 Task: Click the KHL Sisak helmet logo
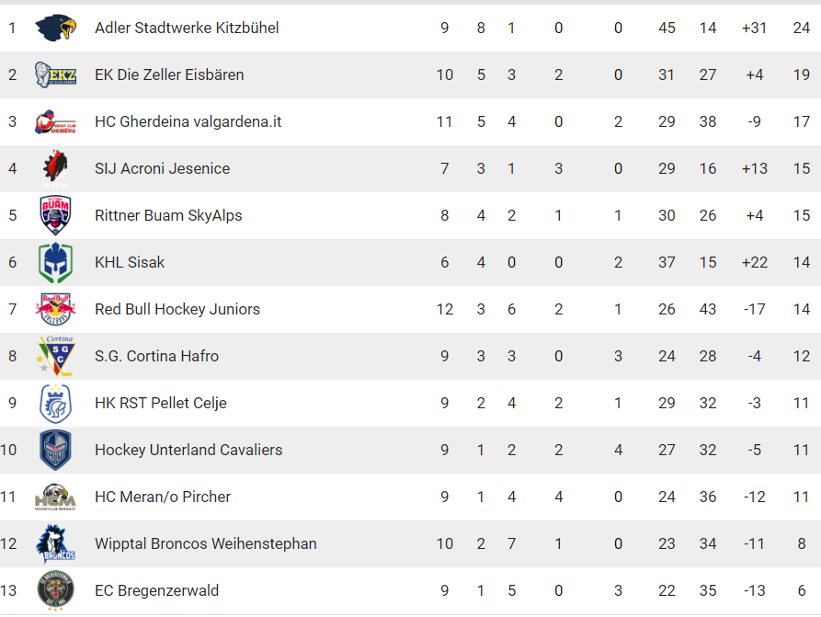[x=55, y=262]
